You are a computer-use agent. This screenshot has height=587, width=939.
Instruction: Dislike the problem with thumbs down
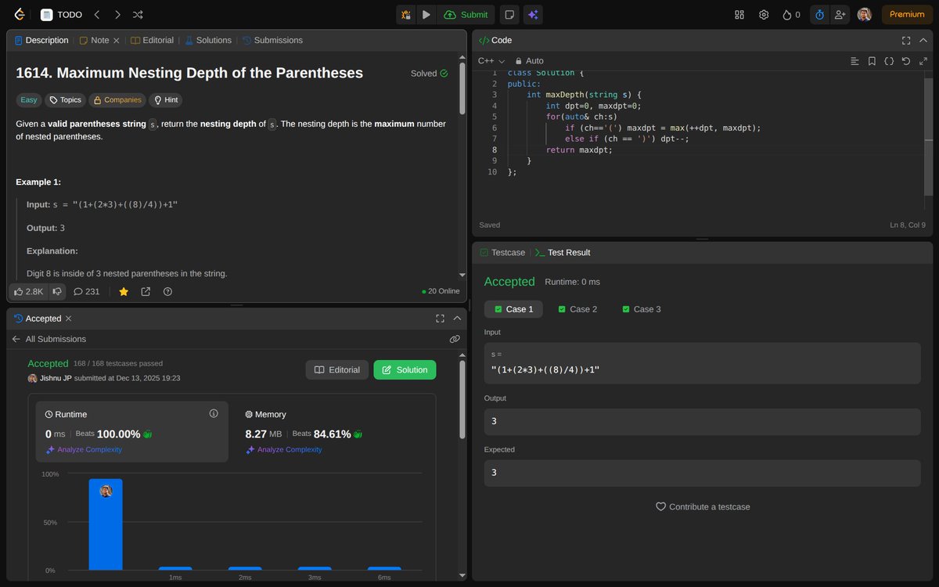[x=57, y=291]
